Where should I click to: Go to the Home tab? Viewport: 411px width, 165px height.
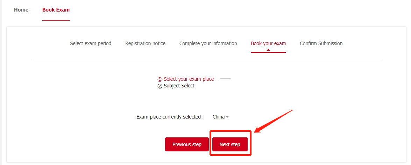(21, 10)
